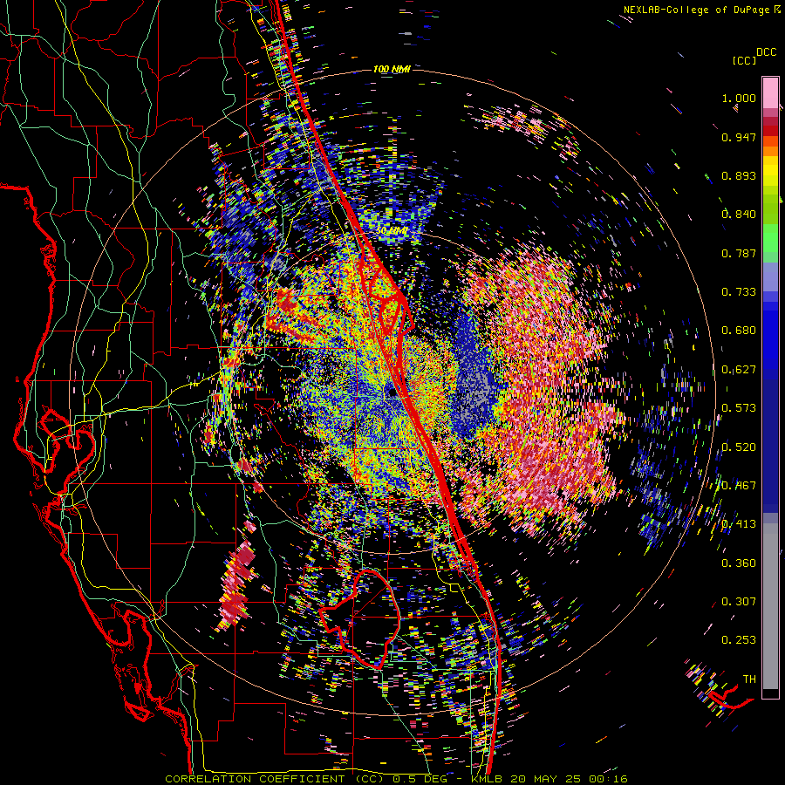Image resolution: width=785 pixels, height=785 pixels.
Task: Select the 0.787 scale value
Action: pos(739,253)
